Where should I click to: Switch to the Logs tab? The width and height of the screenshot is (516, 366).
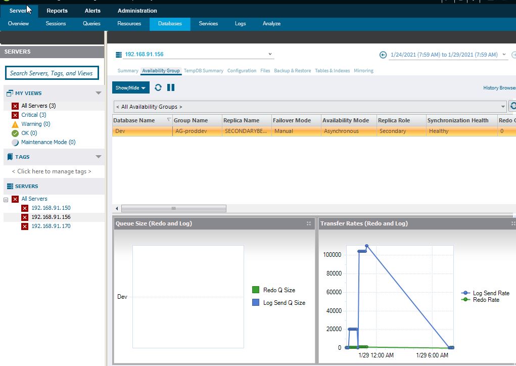click(240, 24)
